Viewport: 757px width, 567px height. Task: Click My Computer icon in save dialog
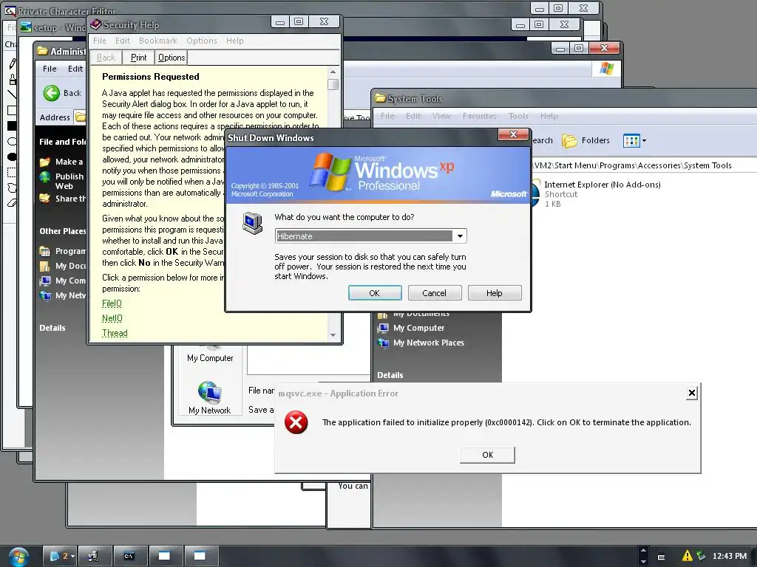point(209,352)
